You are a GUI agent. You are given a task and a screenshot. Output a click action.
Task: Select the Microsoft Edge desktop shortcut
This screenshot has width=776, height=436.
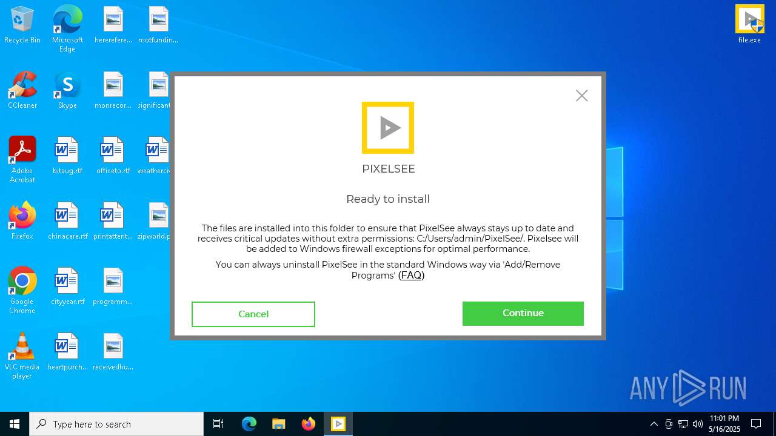pyautogui.click(x=67, y=28)
